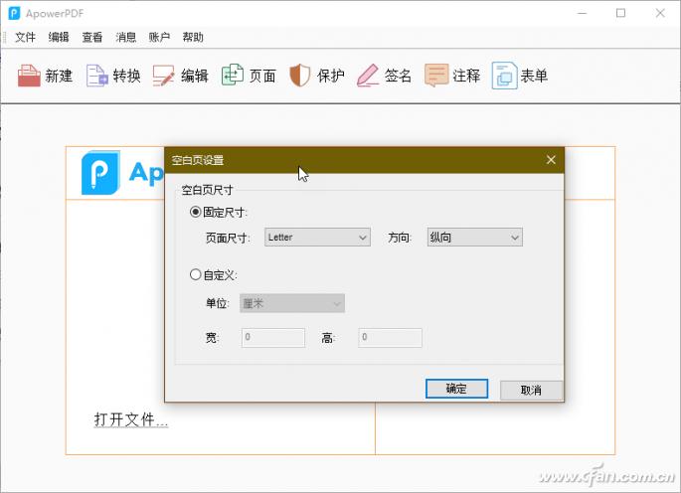Open the 签名 (Signature) tool
This screenshot has height=493, width=681.
(368, 76)
